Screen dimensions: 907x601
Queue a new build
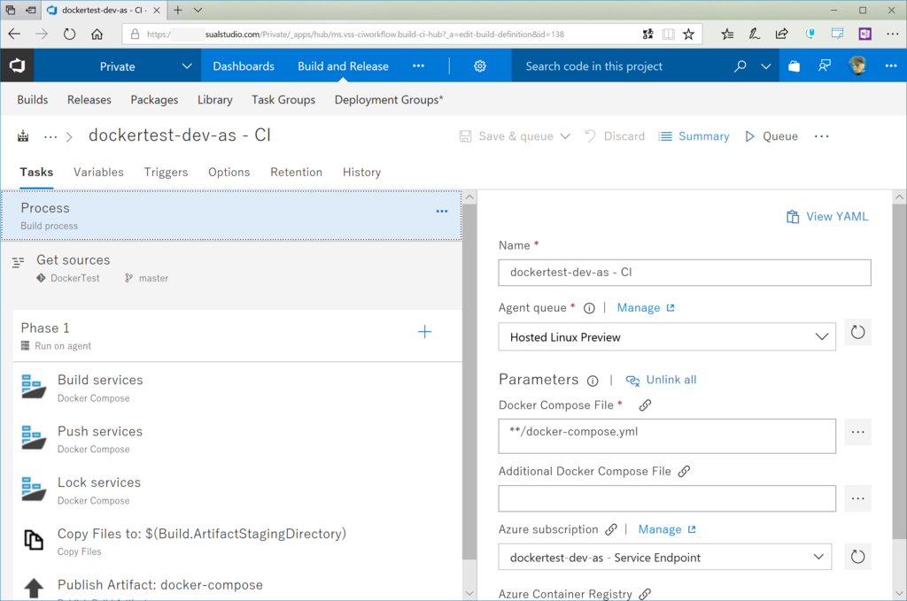click(x=771, y=136)
